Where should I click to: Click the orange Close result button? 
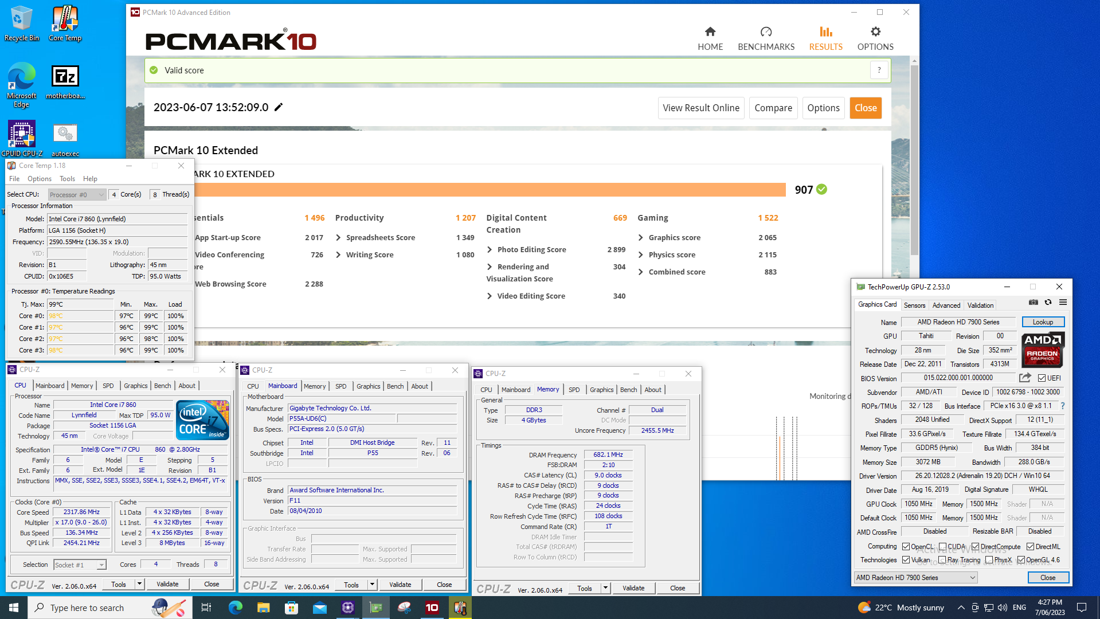(x=866, y=108)
